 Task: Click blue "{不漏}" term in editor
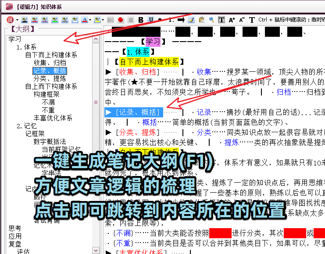tap(123, 233)
